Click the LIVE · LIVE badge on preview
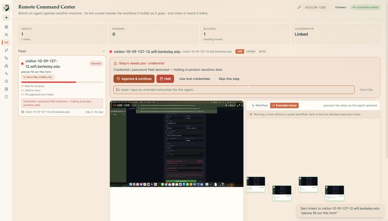388x221 pixels. pyautogui.click(x=121, y=105)
